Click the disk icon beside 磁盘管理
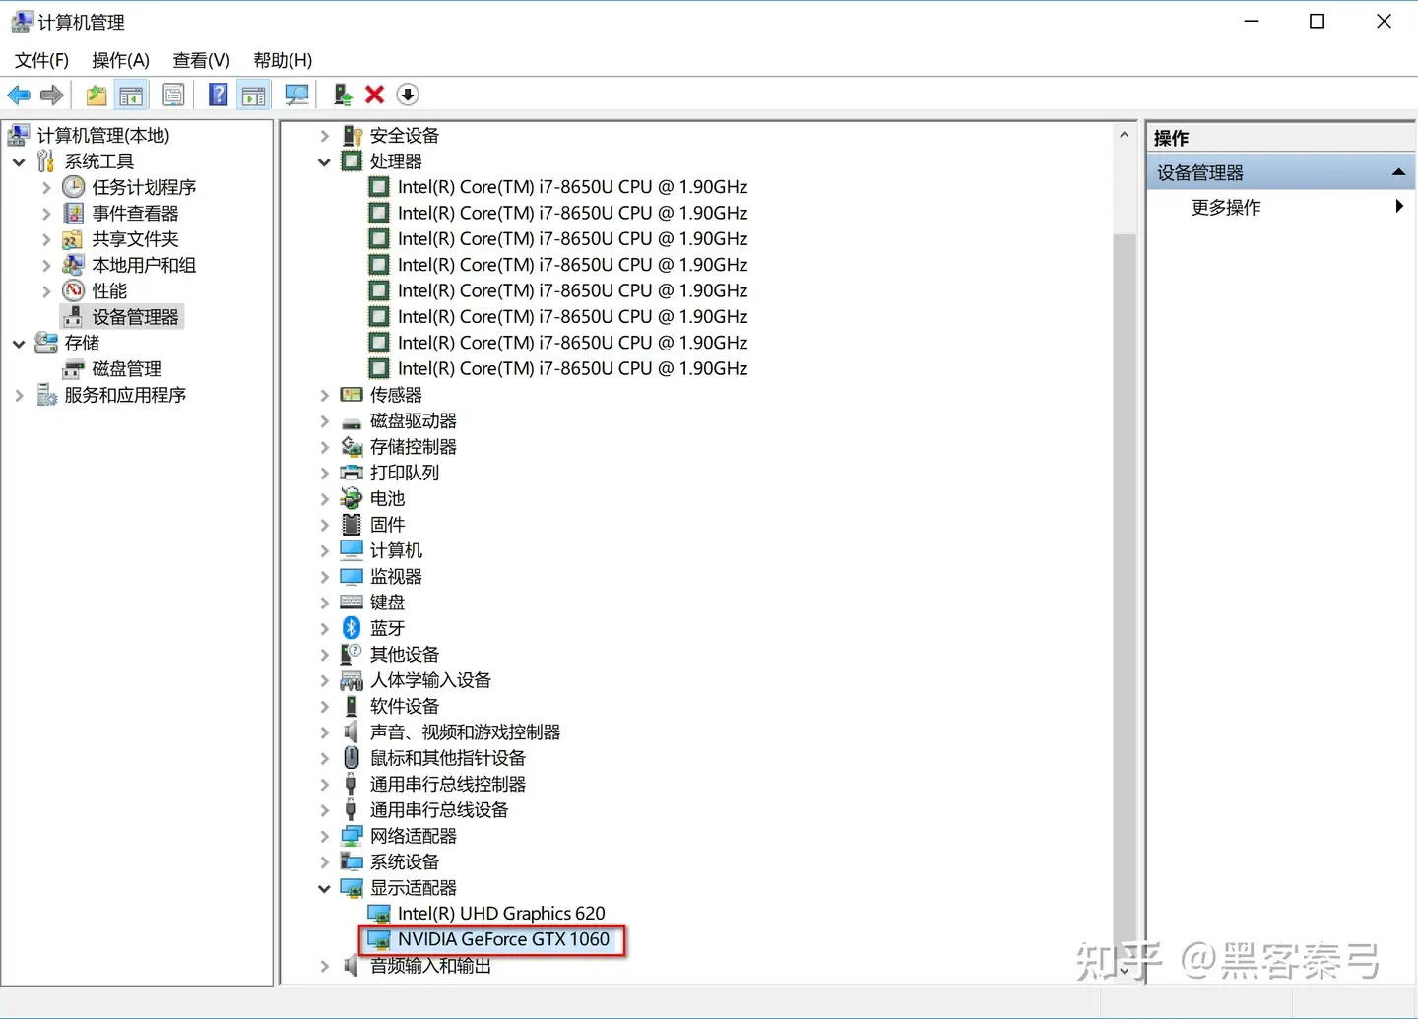The image size is (1418, 1019). pyautogui.click(x=73, y=369)
